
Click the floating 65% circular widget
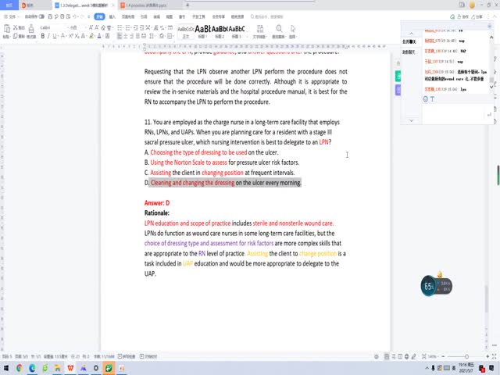click(x=430, y=286)
